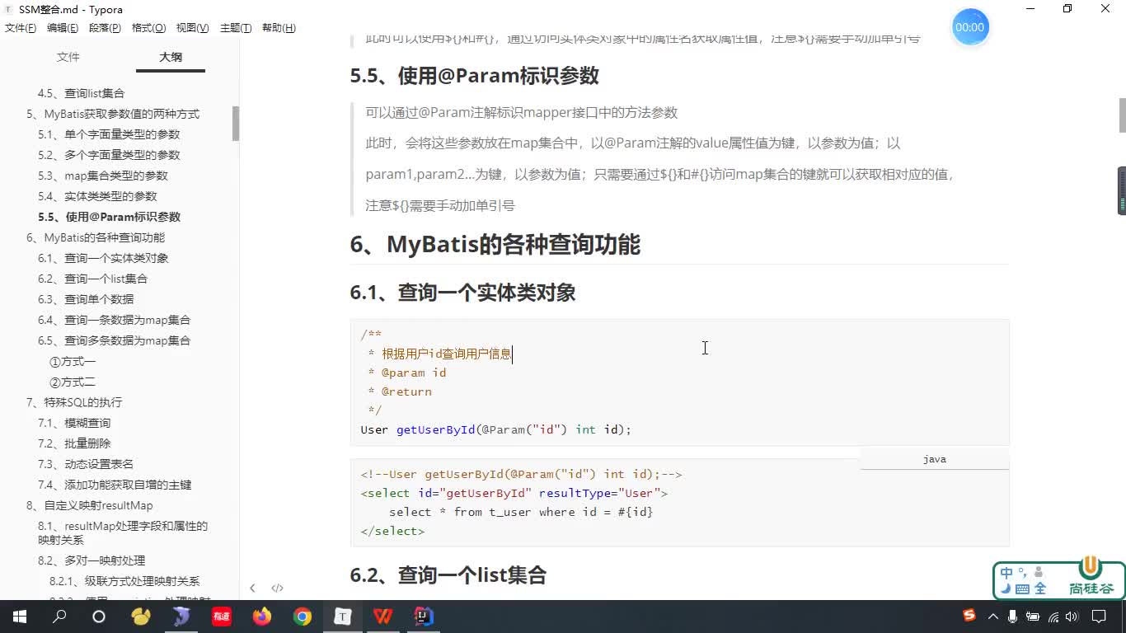Open Cortana circle icon in taskbar
Viewport: 1126px width, 633px height.
(x=99, y=617)
